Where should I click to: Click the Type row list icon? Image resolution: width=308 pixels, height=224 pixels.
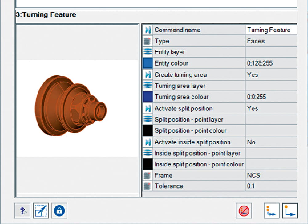[148, 41]
